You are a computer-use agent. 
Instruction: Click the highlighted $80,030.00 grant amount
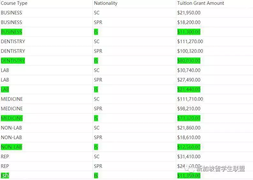click(189, 61)
